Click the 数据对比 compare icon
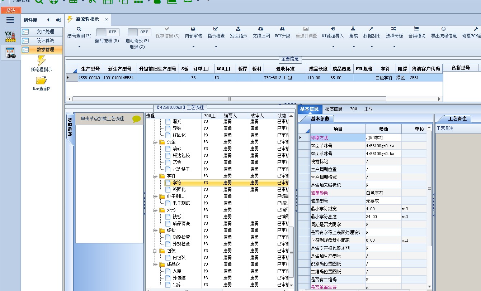Screen dimensions: 481x291 click(371, 29)
